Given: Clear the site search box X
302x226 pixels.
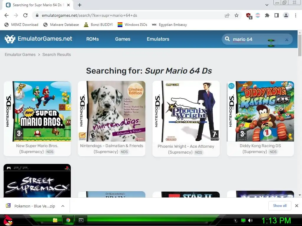Looking at the screenshot, I should (x=287, y=40).
